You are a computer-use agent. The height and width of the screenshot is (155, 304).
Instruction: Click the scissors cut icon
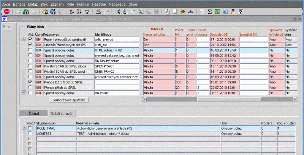(x=117, y=12)
